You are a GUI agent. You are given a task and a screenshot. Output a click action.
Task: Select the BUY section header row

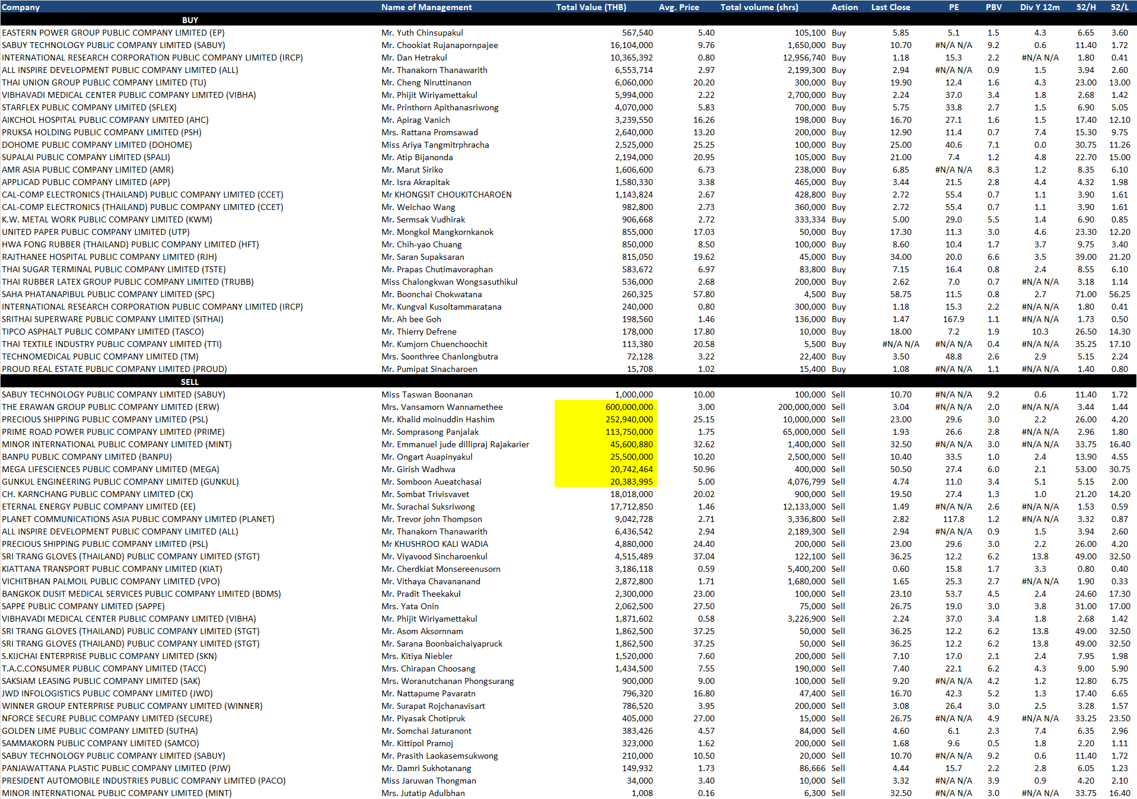[x=190, y=20]
